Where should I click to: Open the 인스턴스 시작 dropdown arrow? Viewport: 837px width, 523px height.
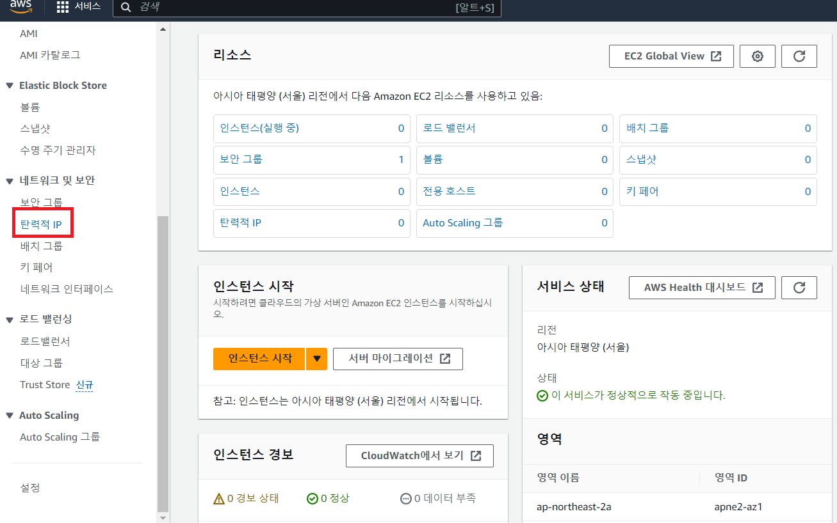click(x=317, y=359)
